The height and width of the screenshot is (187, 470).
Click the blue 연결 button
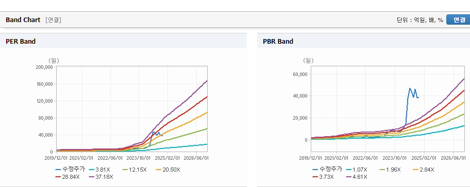point(458,20)
